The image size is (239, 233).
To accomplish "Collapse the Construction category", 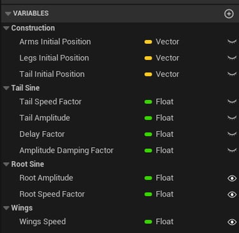I will [6, 28].
